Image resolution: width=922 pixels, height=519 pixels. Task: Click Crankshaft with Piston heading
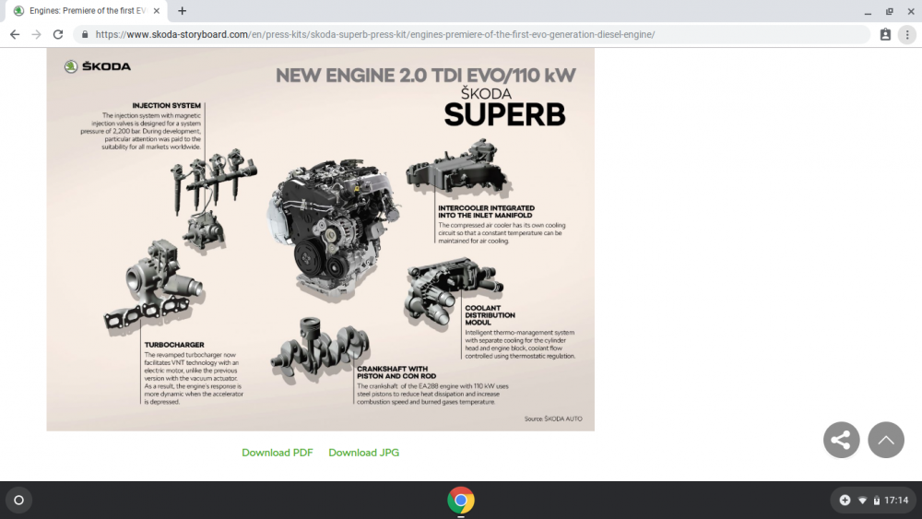[396, 372]
